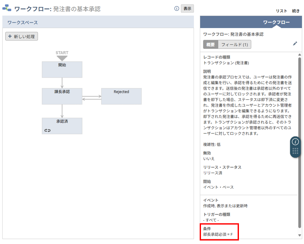Select the arrow from 開始 to 課長承認
304x244 pixels.
pyautogui.click(x=62, y=83)
